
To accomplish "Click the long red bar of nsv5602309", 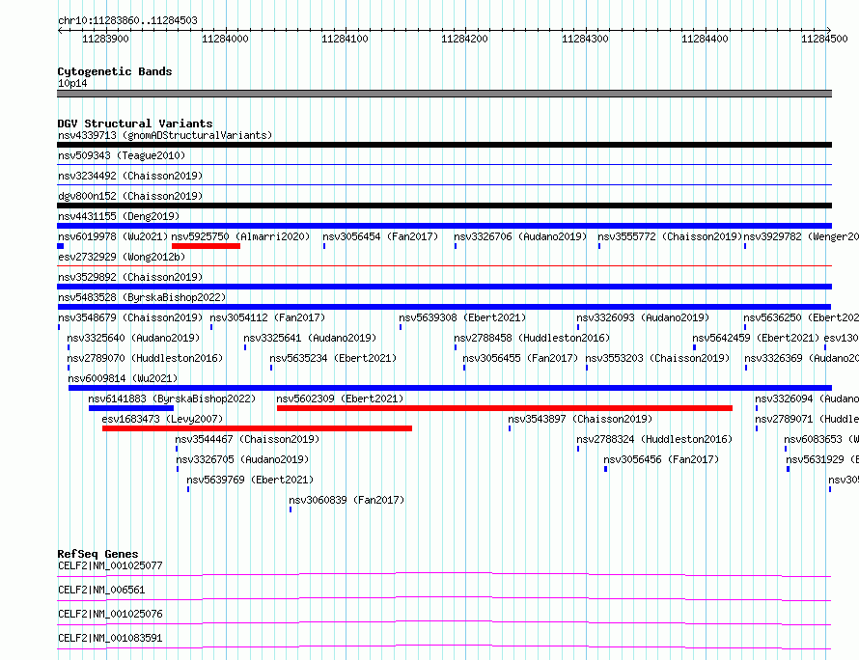I will (505, 408).
